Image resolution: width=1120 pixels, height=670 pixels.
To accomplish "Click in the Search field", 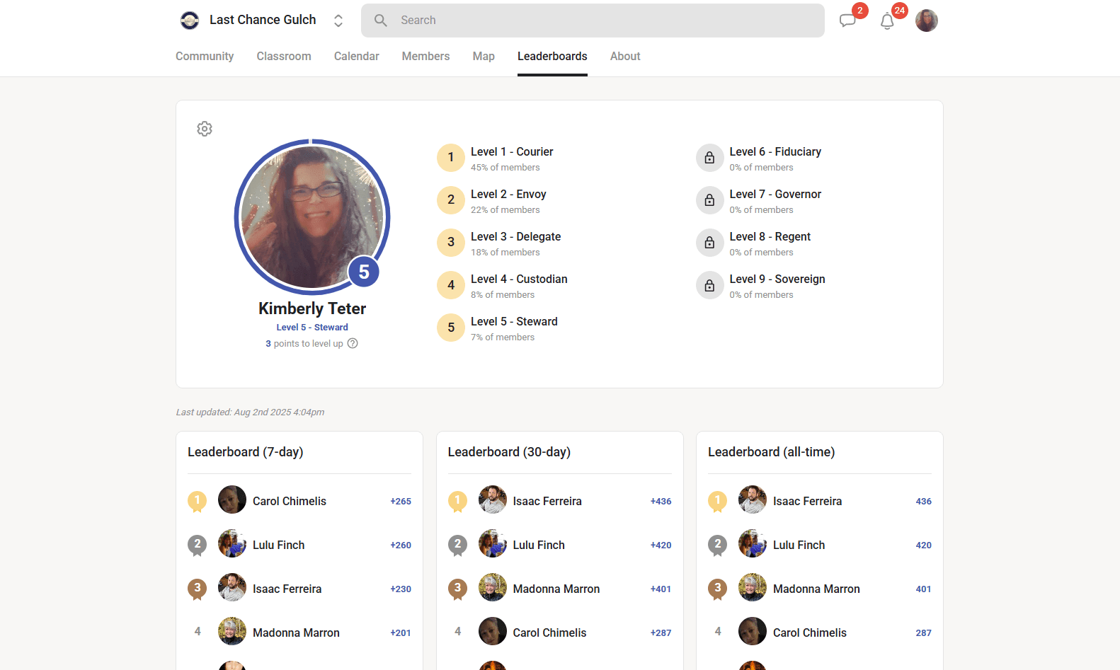I will (x=593, y=21).
